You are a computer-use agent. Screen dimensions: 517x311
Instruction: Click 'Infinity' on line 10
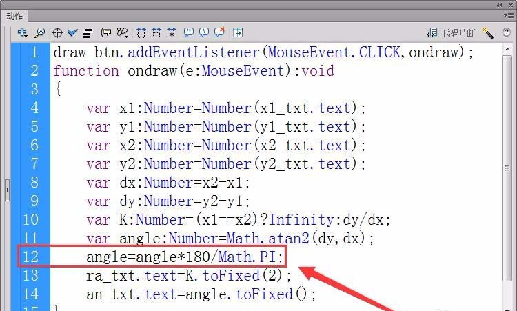point(301,220)
